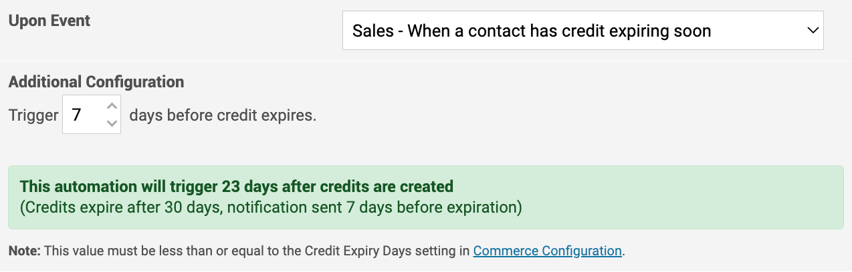
Task: Click "notification sent 7 days before expiration" text
Action: click(x=372, y=207)
